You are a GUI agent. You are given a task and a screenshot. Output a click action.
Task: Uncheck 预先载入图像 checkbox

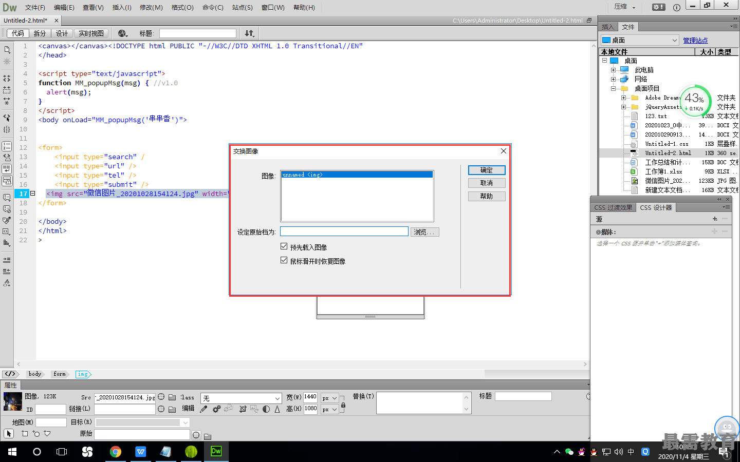[284, 246]
